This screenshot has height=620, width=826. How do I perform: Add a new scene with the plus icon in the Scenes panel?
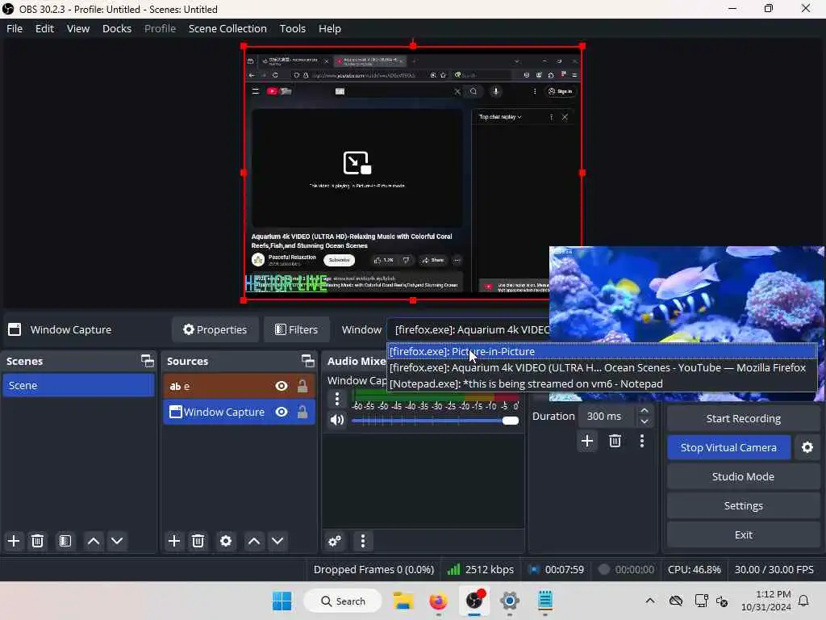(14, 541)
